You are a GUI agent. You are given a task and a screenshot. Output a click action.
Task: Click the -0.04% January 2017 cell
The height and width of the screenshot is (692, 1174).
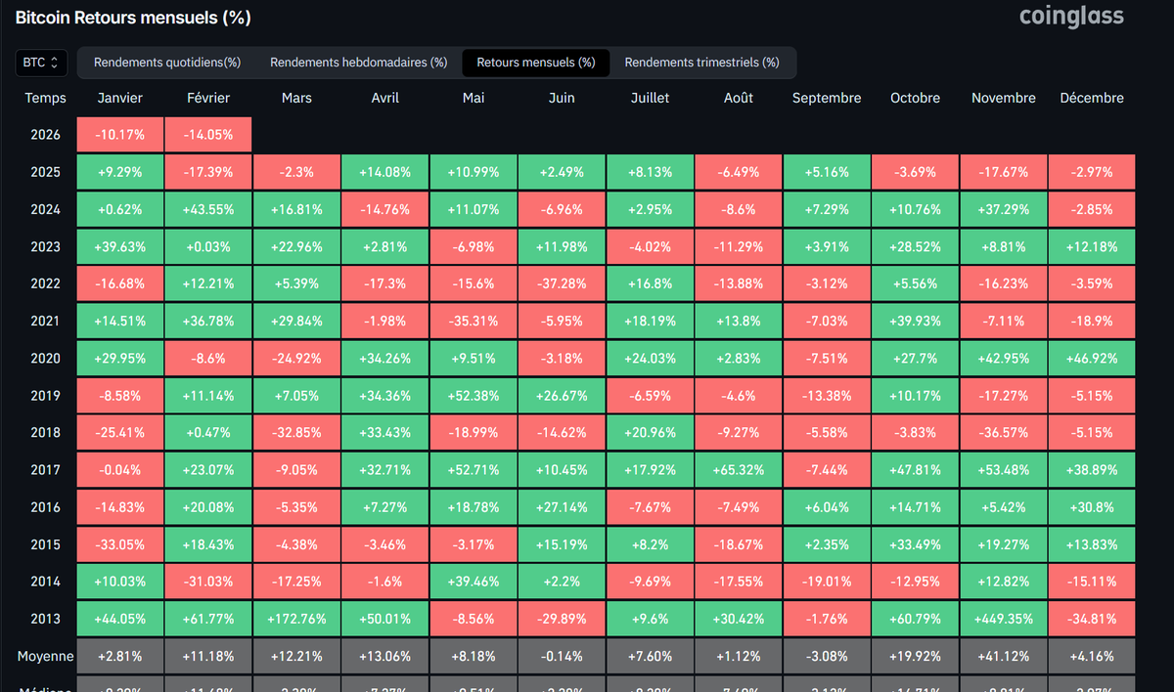coord(120,469)
